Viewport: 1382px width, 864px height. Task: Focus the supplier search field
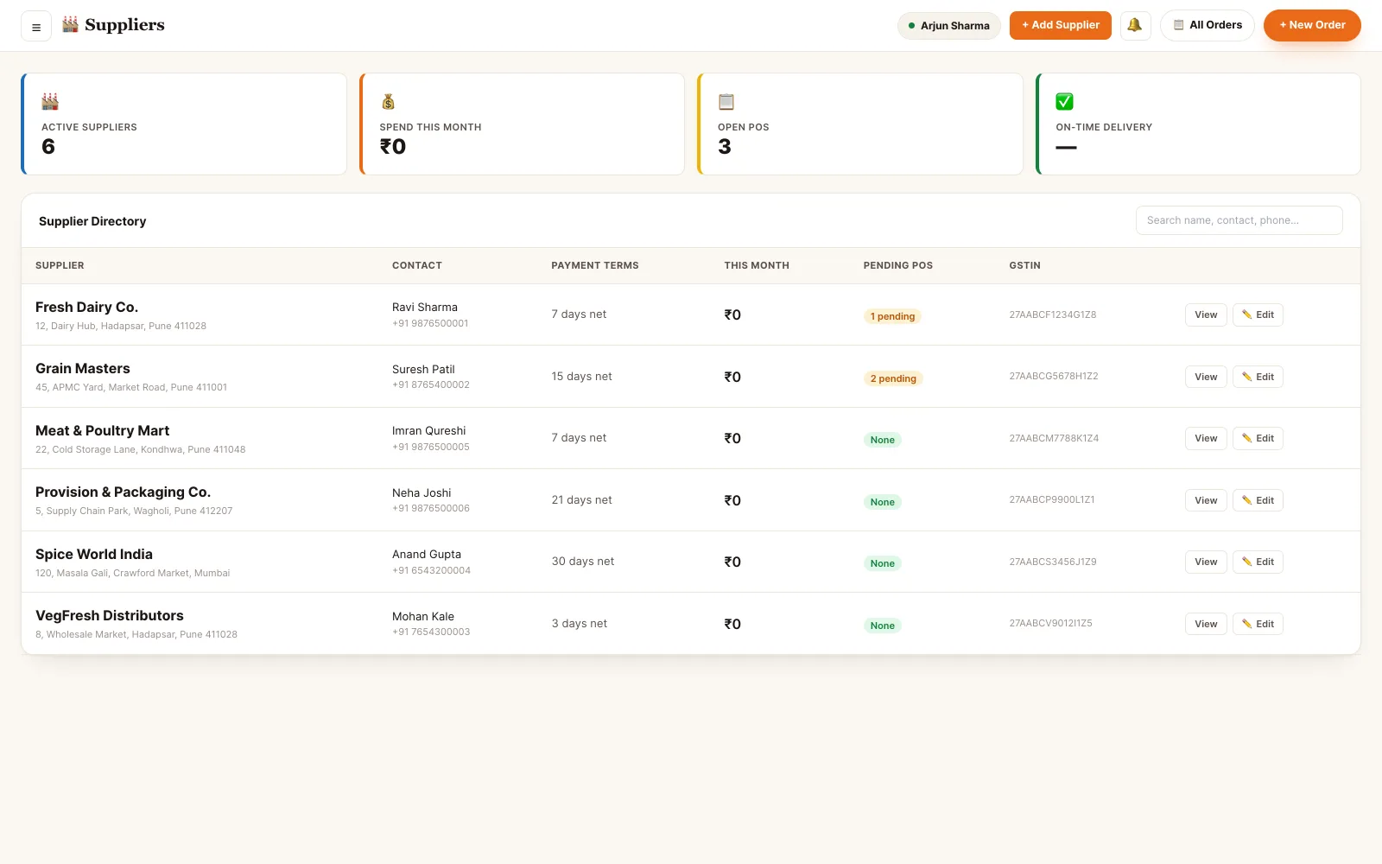(1239, 220)
